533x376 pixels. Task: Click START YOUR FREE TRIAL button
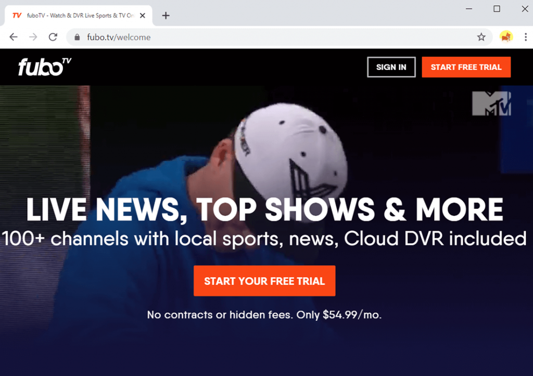point(264,281)
